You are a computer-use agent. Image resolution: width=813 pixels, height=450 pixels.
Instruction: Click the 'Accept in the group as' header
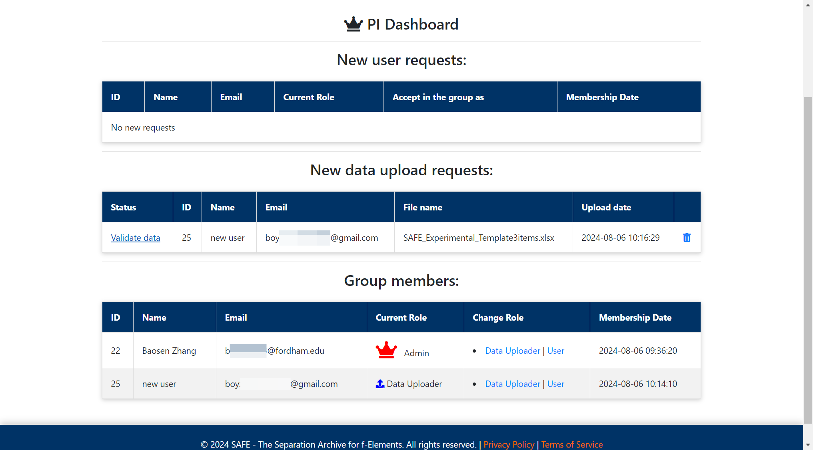[438, 97]
